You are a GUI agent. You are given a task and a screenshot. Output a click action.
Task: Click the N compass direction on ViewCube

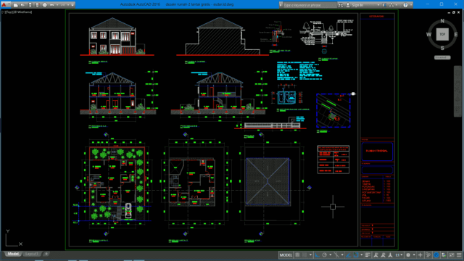click(442, 21)
